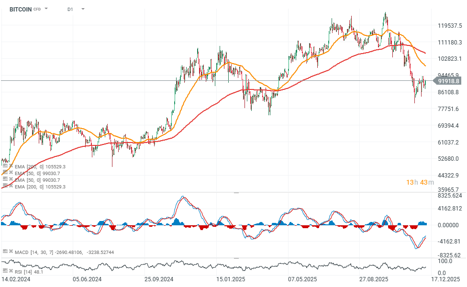The height and width of the screenshot is (287, 467).
Task: Open settings for the first EMA 200 indicator
Action: (x=5, y=166)
